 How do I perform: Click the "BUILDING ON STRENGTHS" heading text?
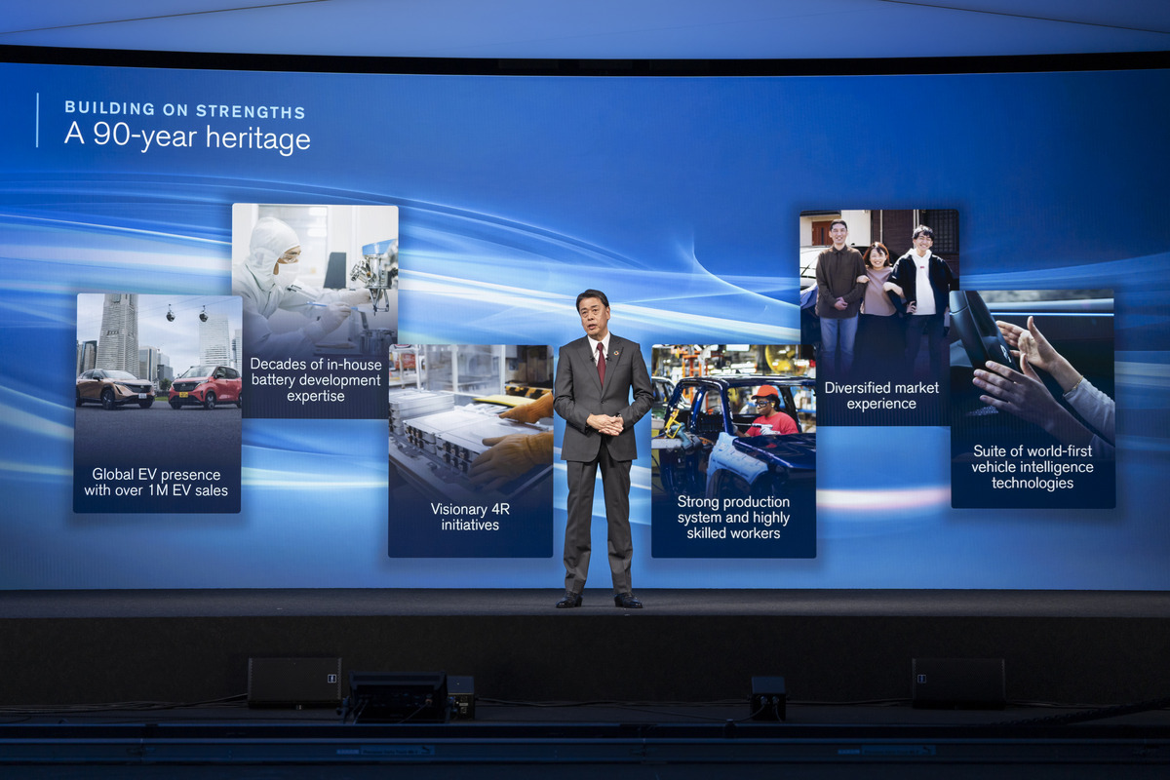tap(184, 109)
